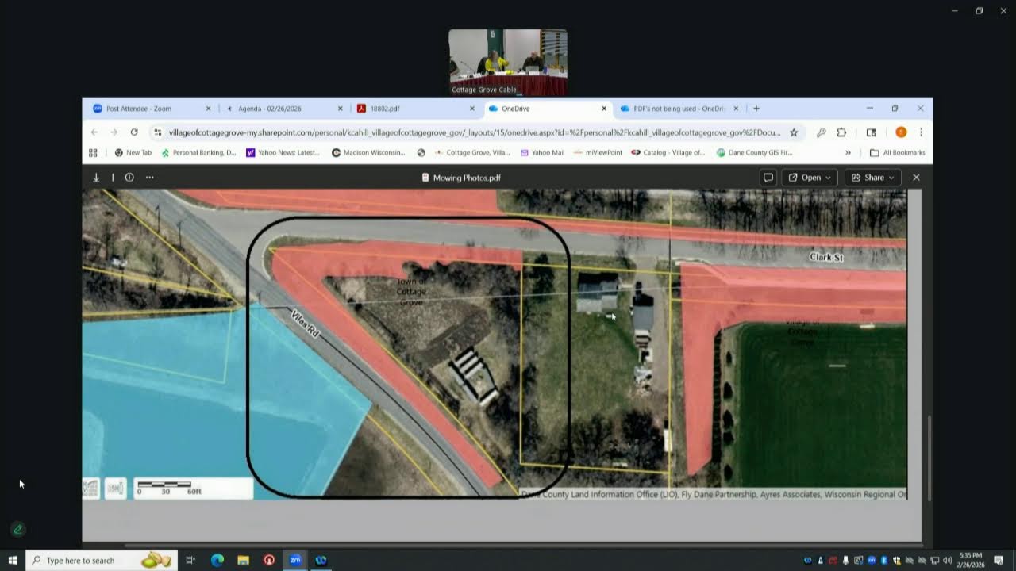Screen dimensions: 1016x571
Task: Click the Clark St label on map
Action: pos(825,257)
